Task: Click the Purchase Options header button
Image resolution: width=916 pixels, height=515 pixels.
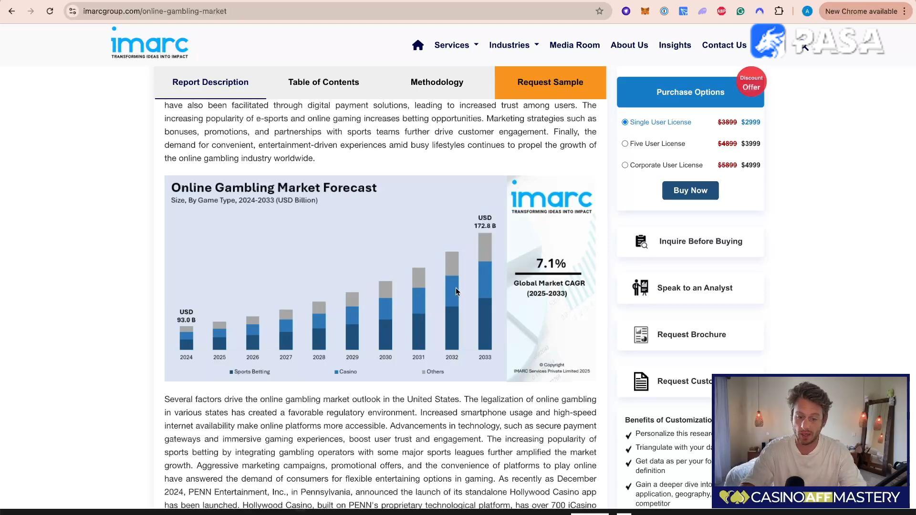Action: (690, 92)
